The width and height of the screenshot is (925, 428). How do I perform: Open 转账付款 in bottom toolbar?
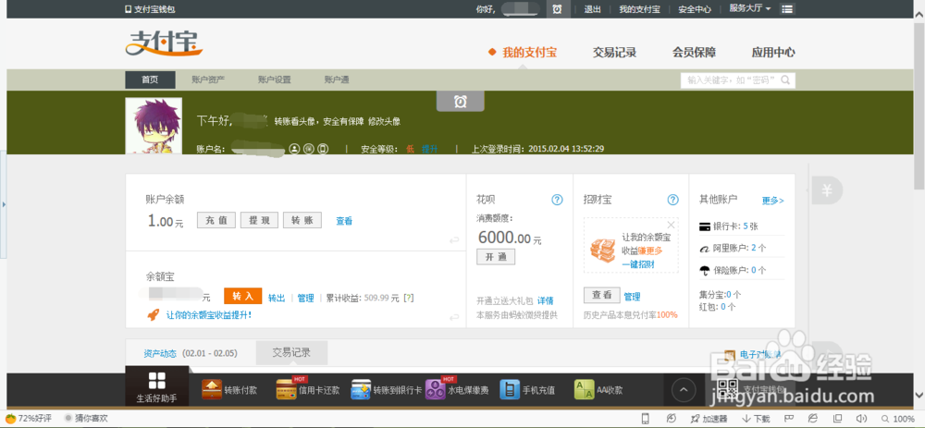[229, 390]
